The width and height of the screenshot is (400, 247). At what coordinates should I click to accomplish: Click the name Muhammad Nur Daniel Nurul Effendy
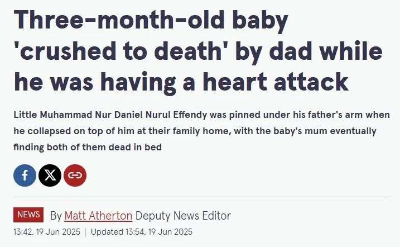123,115
